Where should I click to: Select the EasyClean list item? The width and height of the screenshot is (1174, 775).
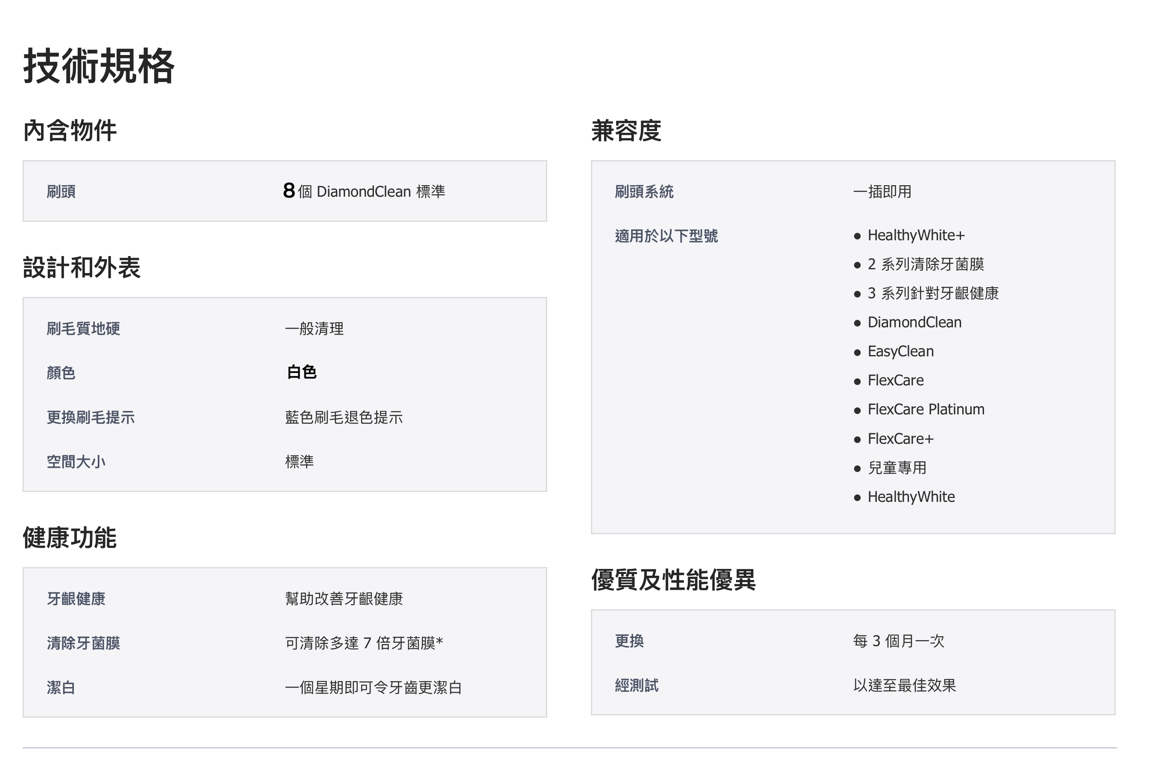(901, 352)
